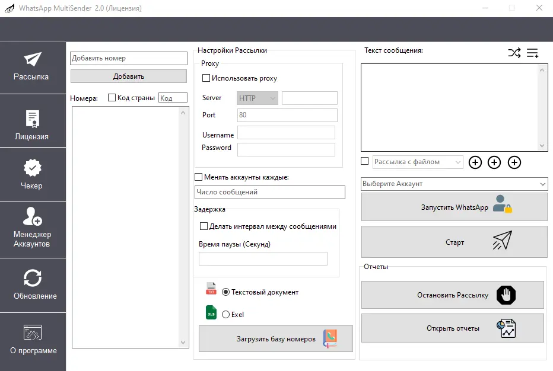The width and height of the screenshot is (553, 371).
Task: Click the Server address input field
Action: click(310, 98)
